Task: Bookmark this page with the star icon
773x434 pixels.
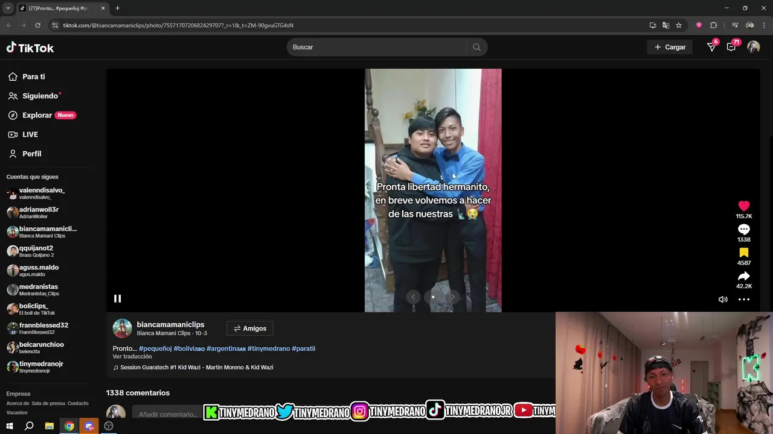Action: click(x=679, y=25)
